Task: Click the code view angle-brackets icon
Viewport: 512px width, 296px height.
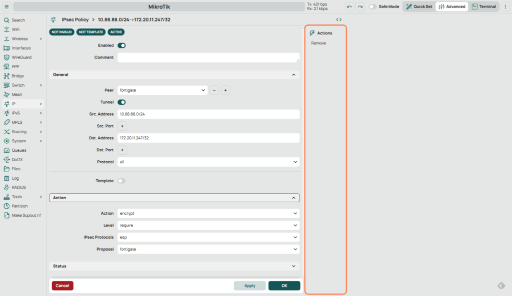Action: pos(338,19)
